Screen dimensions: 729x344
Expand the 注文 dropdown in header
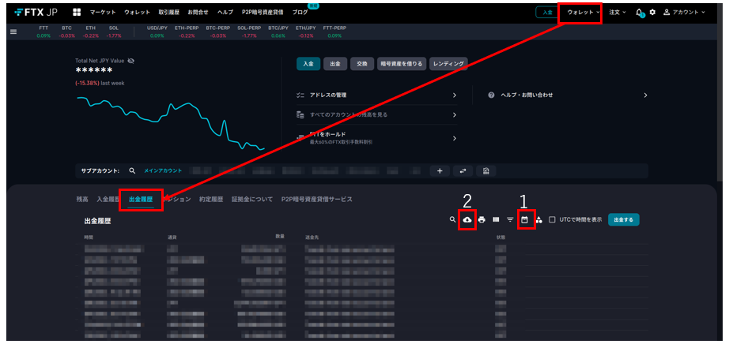click(618, 13)
